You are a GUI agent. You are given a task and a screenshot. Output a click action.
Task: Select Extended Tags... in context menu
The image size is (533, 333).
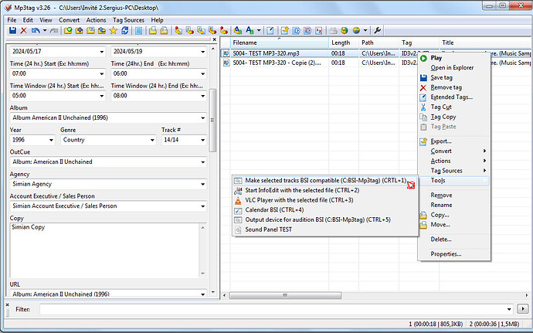click(x=453, y=97)
